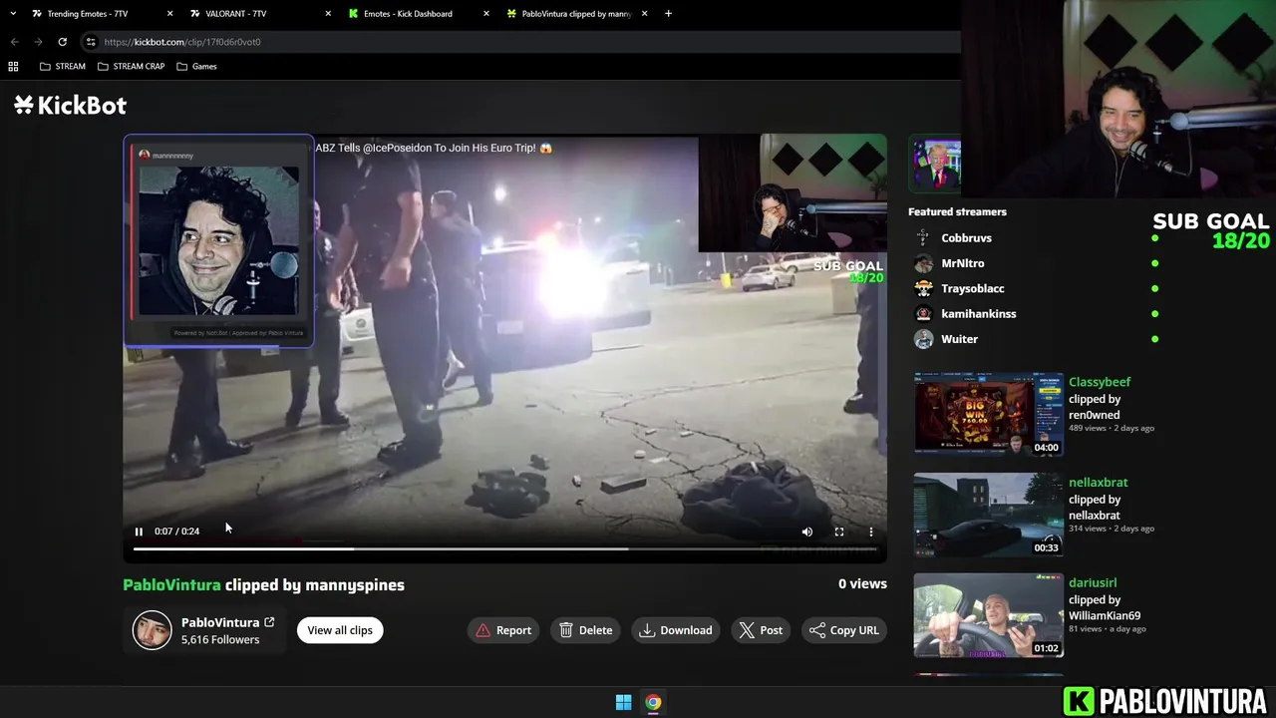Click the Featured streamers heading

click(x=957, y=211)
